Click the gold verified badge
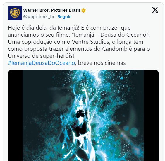 [83, 10]
